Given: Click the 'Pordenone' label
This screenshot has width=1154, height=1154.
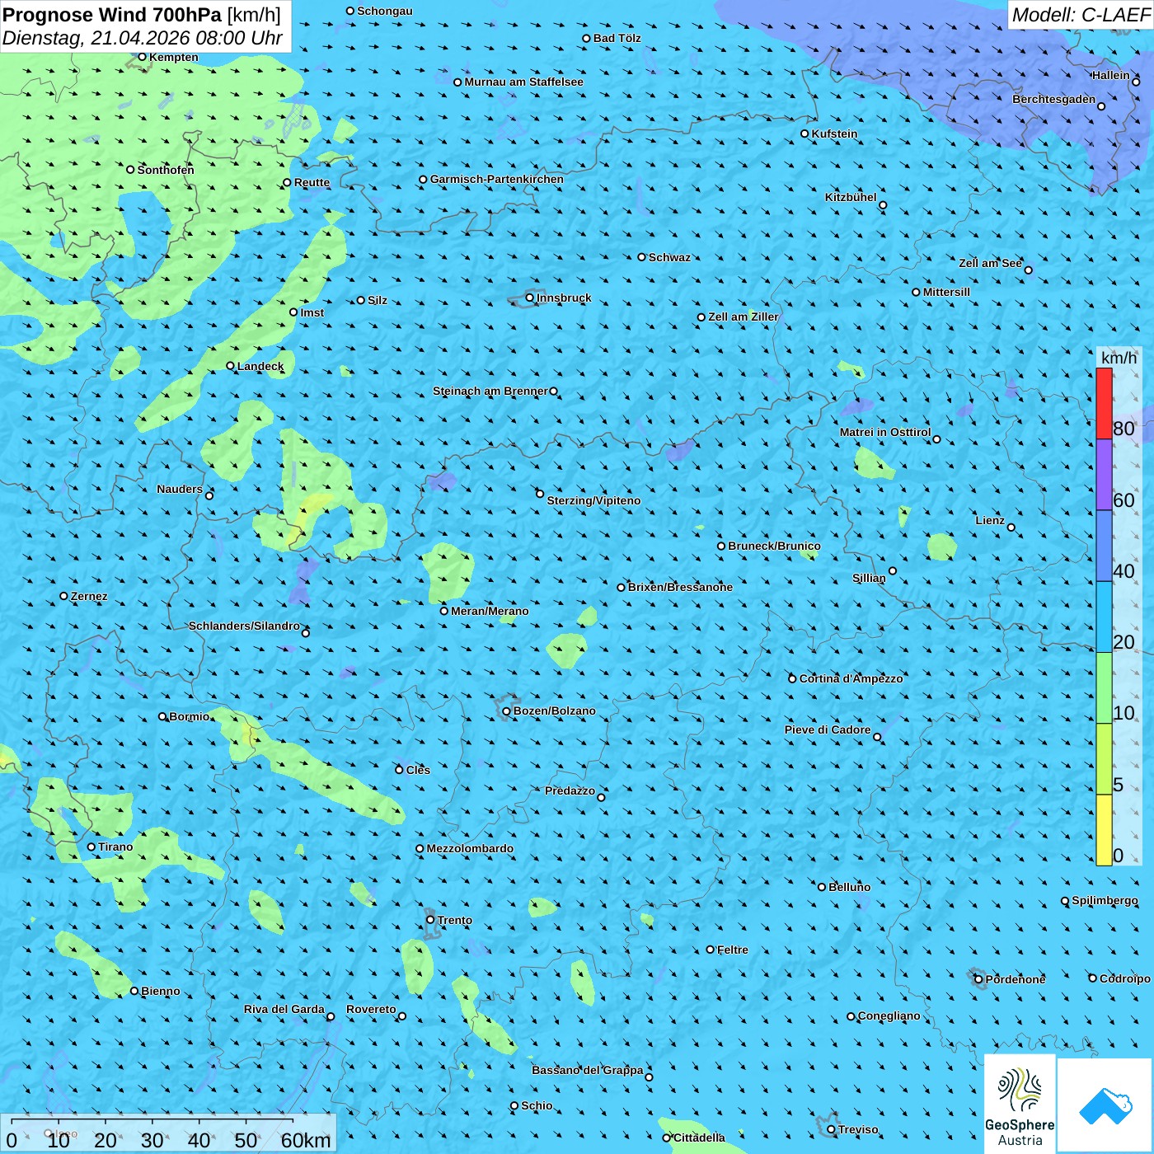Looking at the screenshot, I should pyautogui.click(x=1016, y=979).
